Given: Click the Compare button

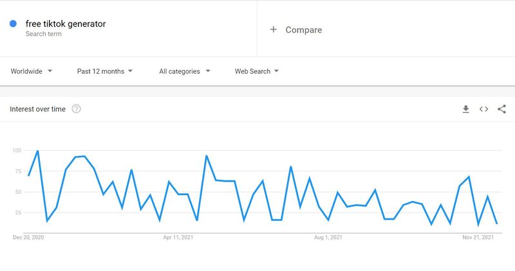Looking at the screenshot, I should [303, 30].
